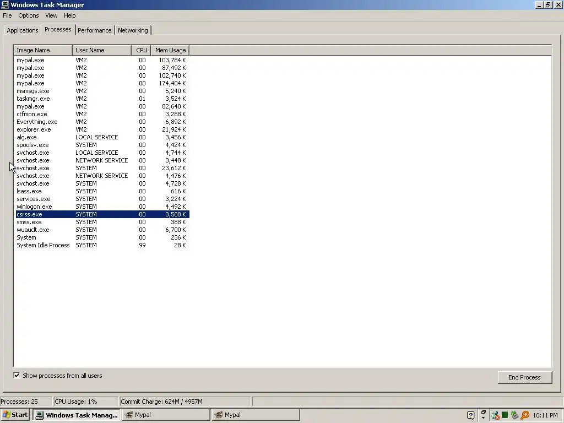Open the Everything search tray icon
564x423 pixels.
525,415
